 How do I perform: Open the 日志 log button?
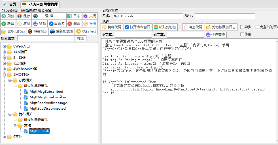74,16
